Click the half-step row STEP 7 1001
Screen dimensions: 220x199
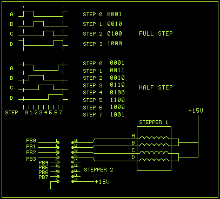(104, 114)
